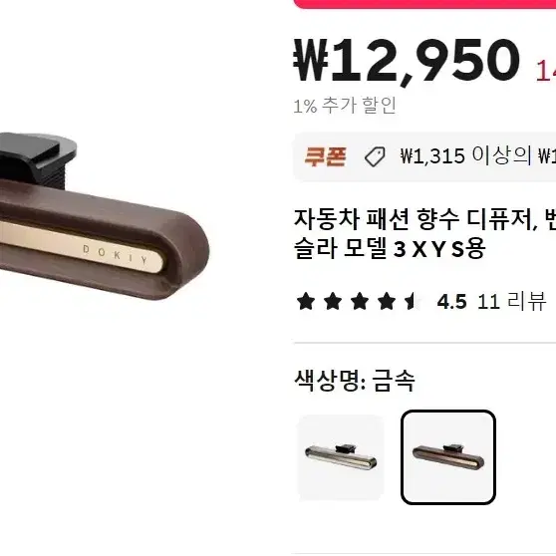Click the ₩12,950 price
The image size is (556, 556).
click(x=407, y=61)
